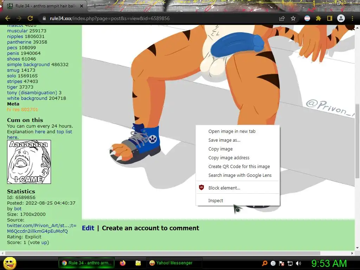Switch to Yahoo! Messenger in taskbar

click(174, 263)
